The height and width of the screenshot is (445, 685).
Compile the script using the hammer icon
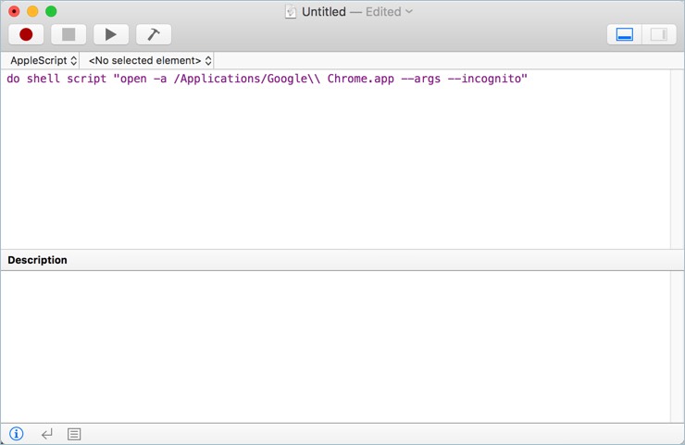pyautogui.click(x=154, y=34)
